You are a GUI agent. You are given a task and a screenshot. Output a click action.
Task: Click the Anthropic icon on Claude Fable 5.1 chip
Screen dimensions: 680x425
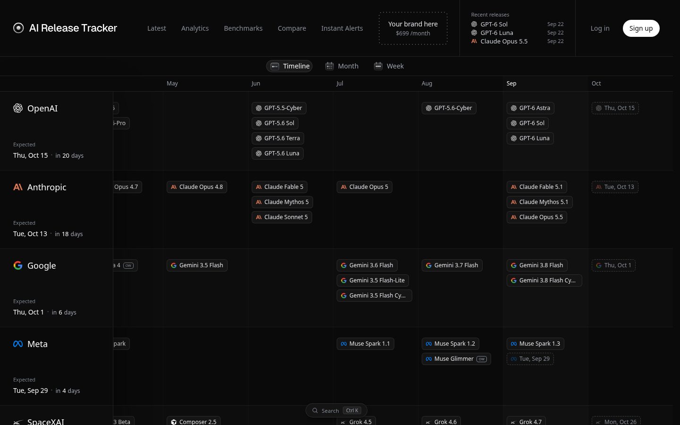514,187
